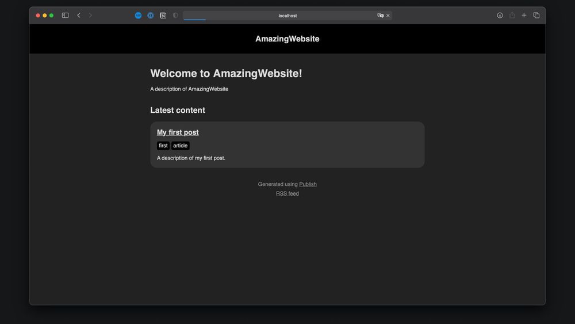Image resolution: width=575 pixels, height=324 pixels.
Task: Stop loading the page
Action: point(388,16)
